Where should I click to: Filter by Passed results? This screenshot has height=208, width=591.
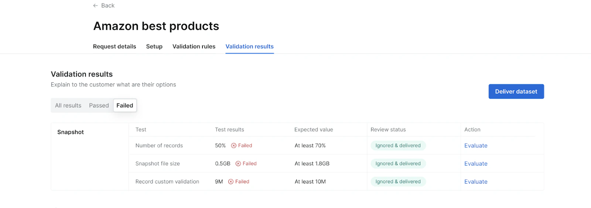[x=99, y=105]
